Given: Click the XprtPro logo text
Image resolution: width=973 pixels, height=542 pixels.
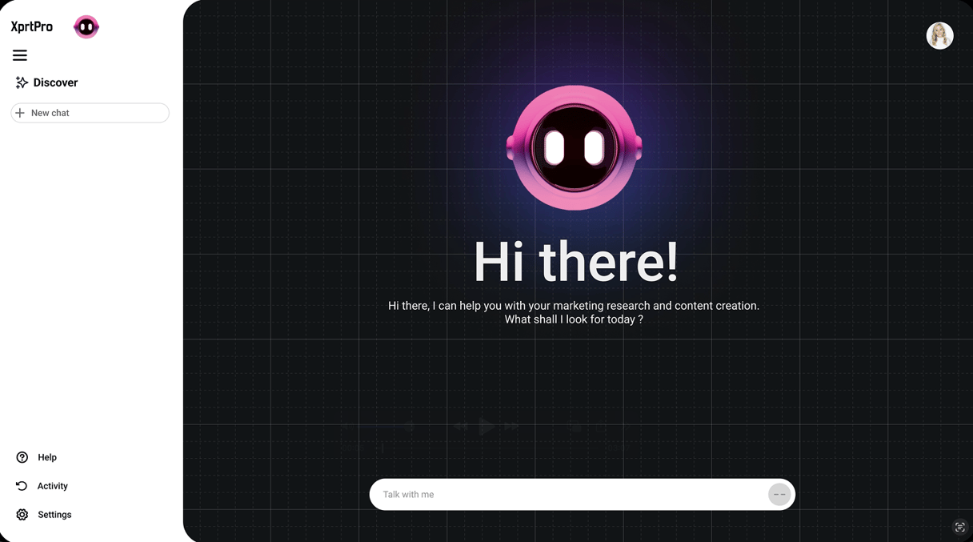Looking at the screenshot, I should pos(32,27).
